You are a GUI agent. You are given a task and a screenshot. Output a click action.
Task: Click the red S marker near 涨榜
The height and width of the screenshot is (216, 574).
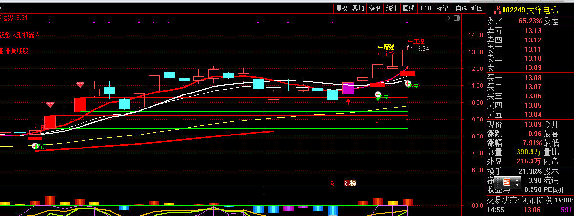[332, 183]
